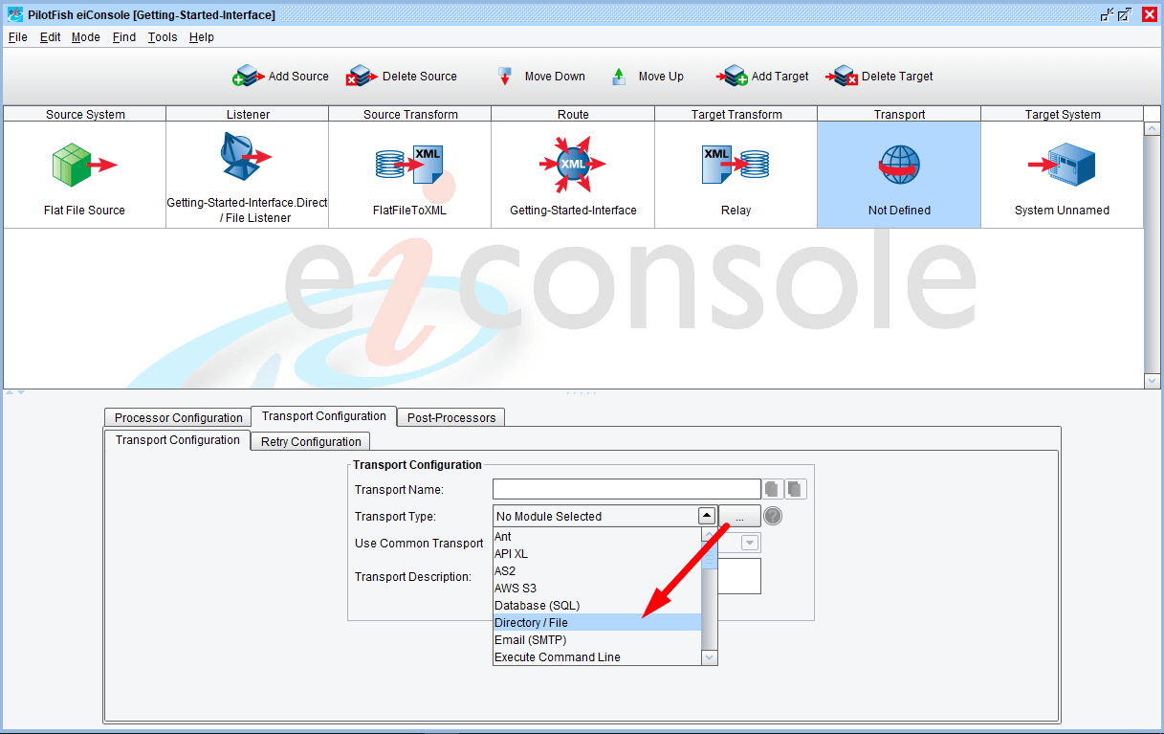Maximize the eiConsole window
The width and height of the screenshot is (1164, 734).
(x=1125, y=14)
